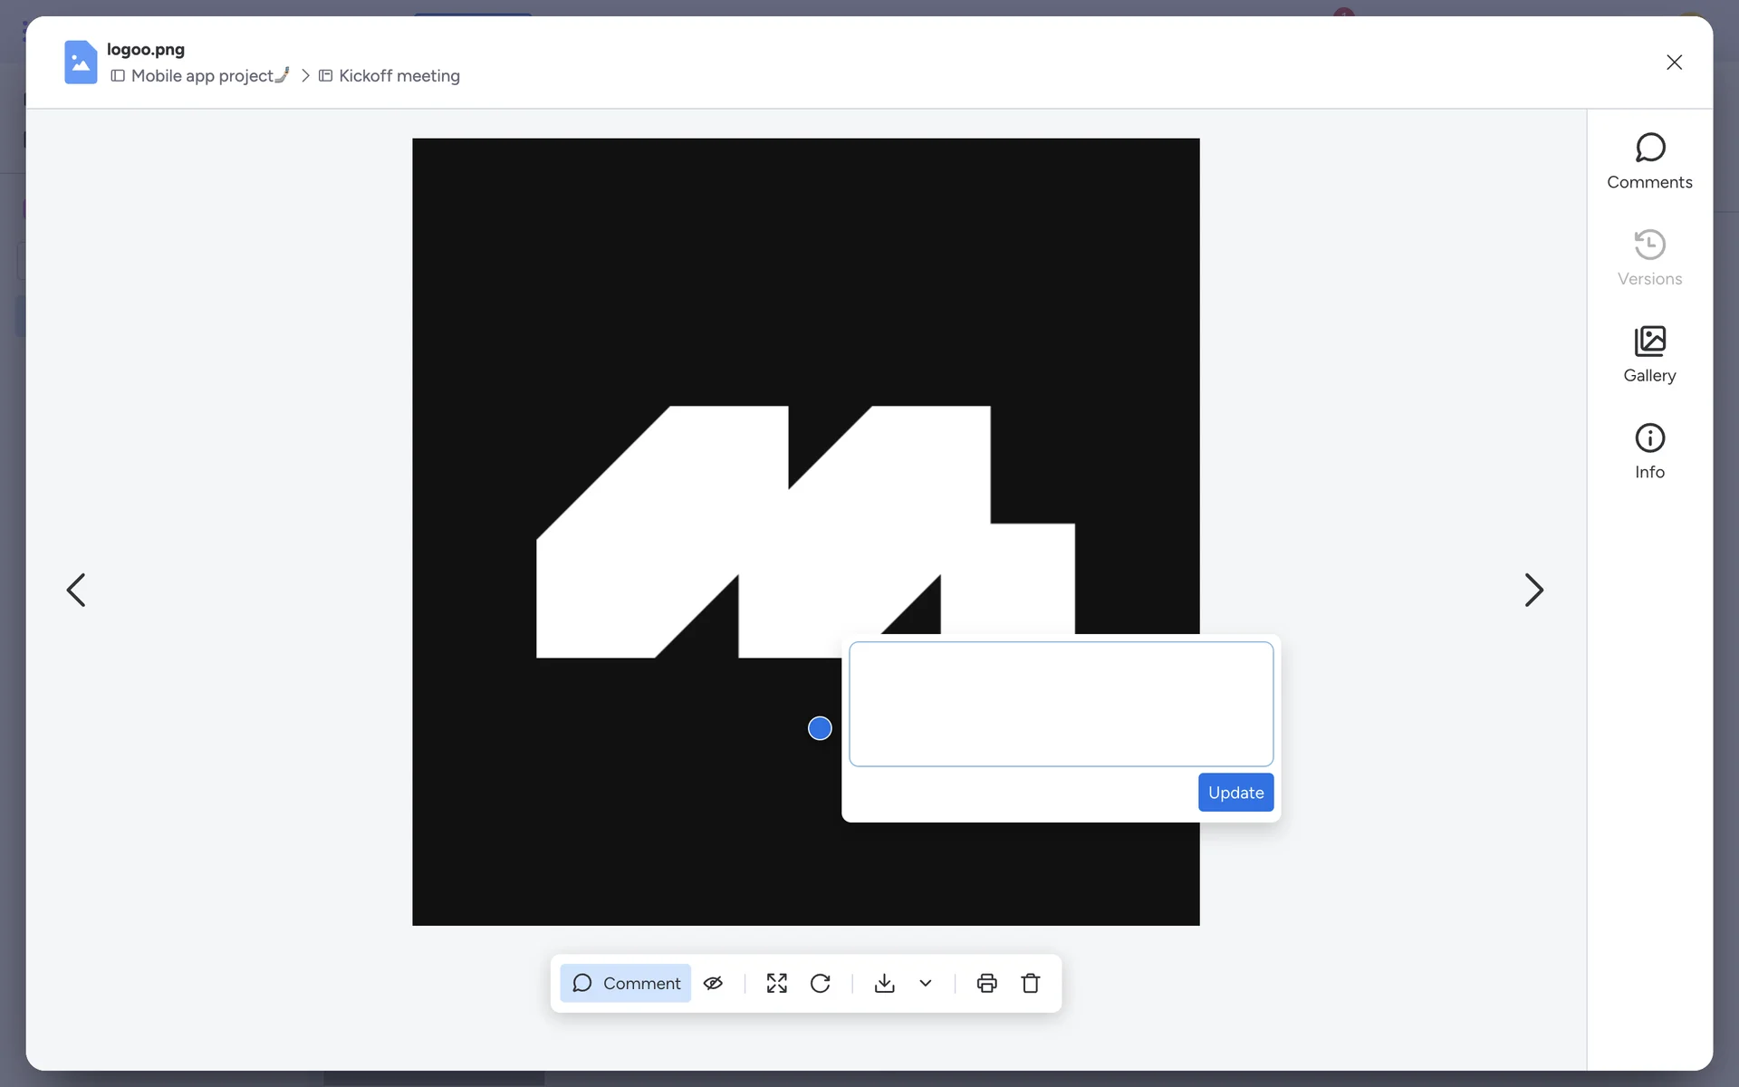
Task: Open the Gallery panel
Action: point(1648,355)
